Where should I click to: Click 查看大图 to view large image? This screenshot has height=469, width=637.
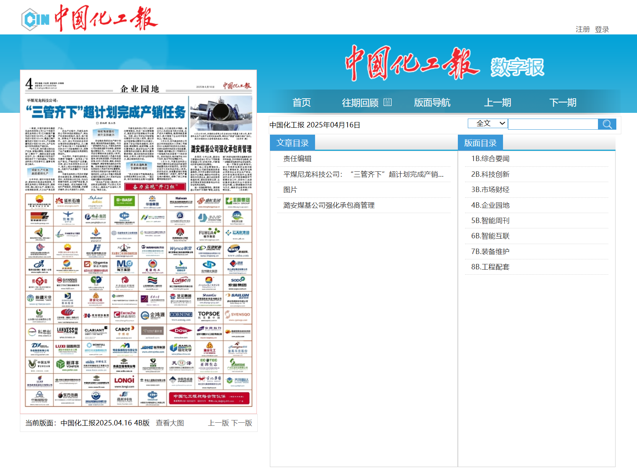click(170, 423)
